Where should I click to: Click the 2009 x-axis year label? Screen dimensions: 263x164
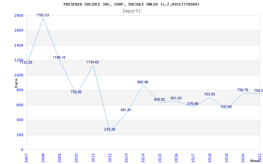pos(60,158)
